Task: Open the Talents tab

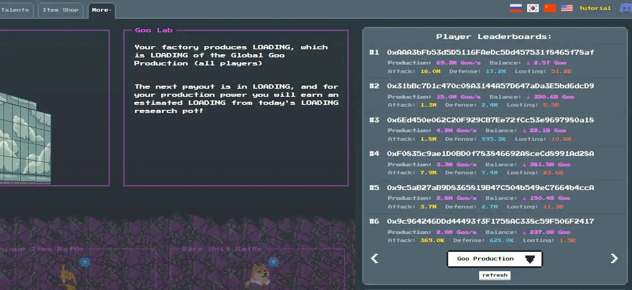Action: pyautogui.click(x=15, y=10)
